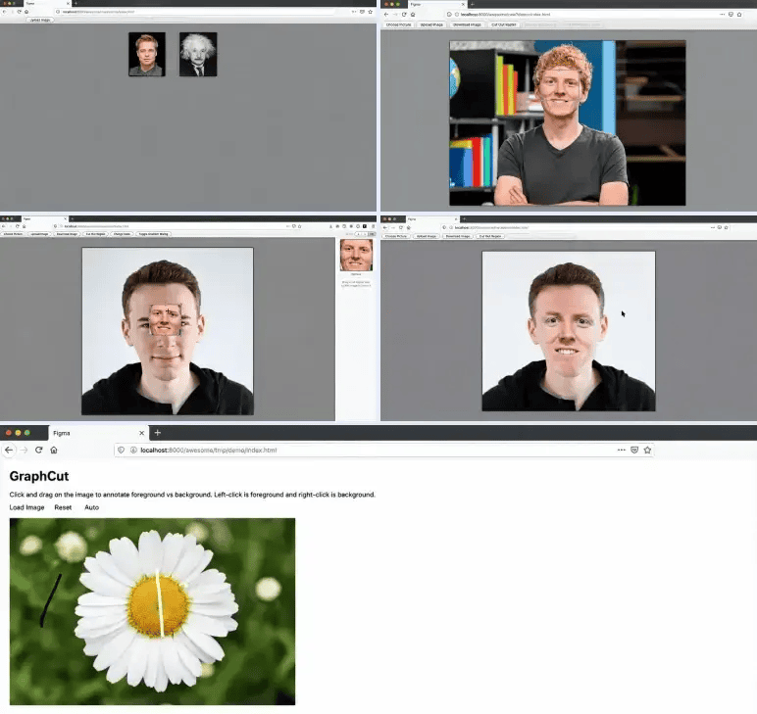The image size is (757, 714).
Task: Select the black-and-white portrait thumbnail
Action: click(x=198, y=54)
